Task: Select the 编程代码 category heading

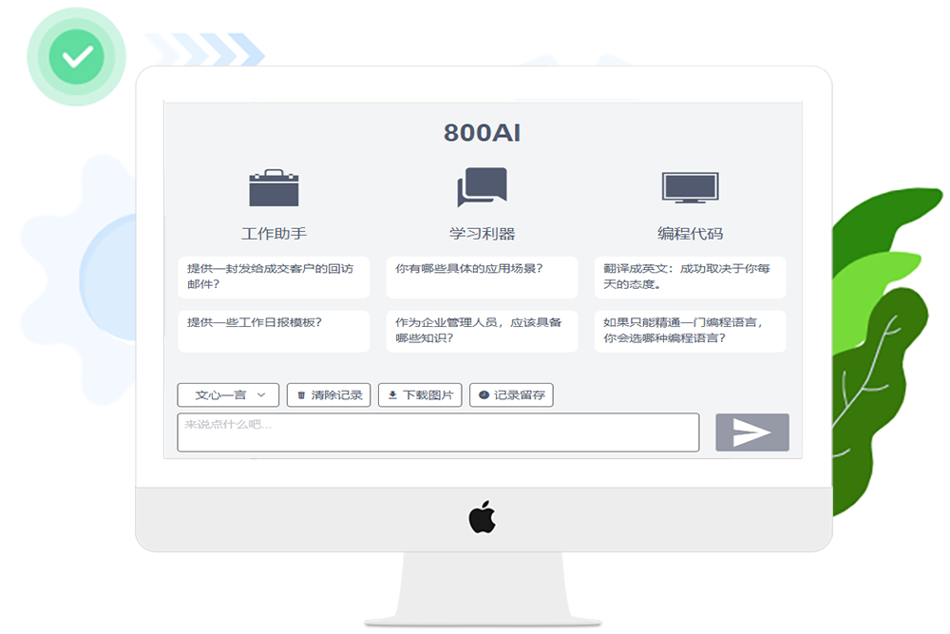Action: click(x=690, y=233)
